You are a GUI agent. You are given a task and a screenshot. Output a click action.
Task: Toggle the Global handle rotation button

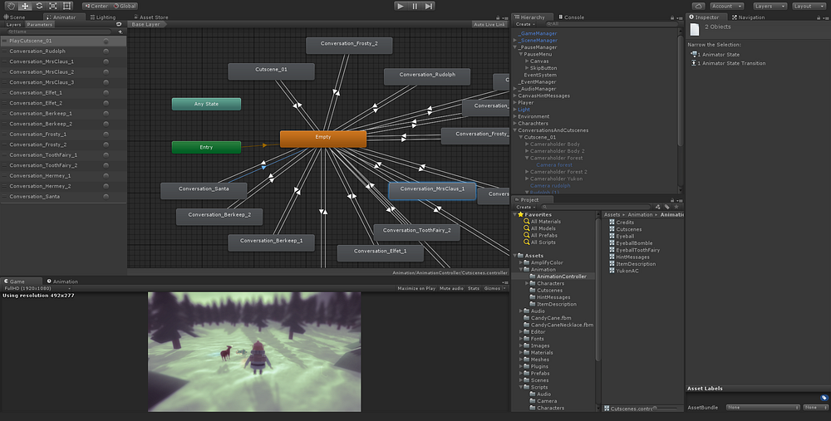coord(125,7)
